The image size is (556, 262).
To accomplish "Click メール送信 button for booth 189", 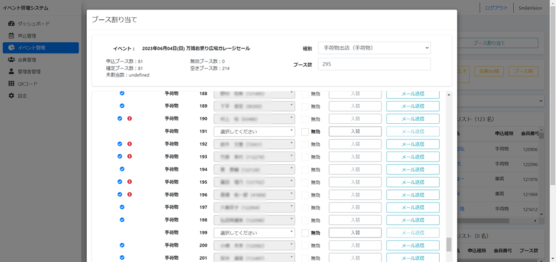I will point(413,106).
